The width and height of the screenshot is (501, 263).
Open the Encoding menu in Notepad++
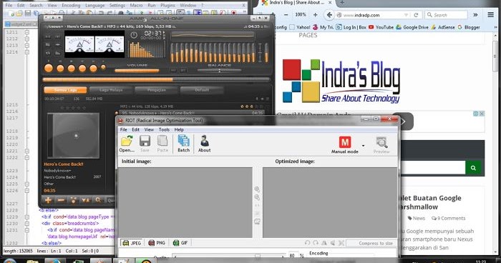(71, 6)
